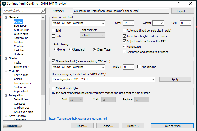
Task: Click the Import... button
Action: click(133, 126)
